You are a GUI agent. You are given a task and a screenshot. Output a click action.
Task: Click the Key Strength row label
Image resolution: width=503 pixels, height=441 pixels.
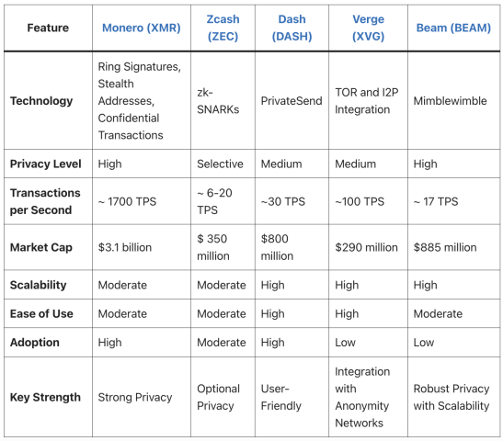[45, 398]
